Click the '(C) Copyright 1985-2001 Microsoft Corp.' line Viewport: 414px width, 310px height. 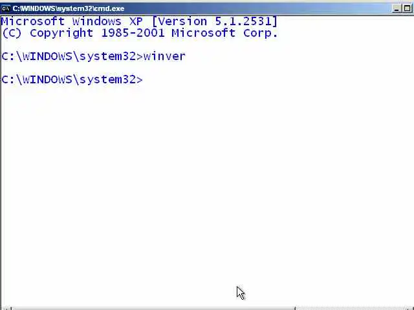tap(140, 33)
